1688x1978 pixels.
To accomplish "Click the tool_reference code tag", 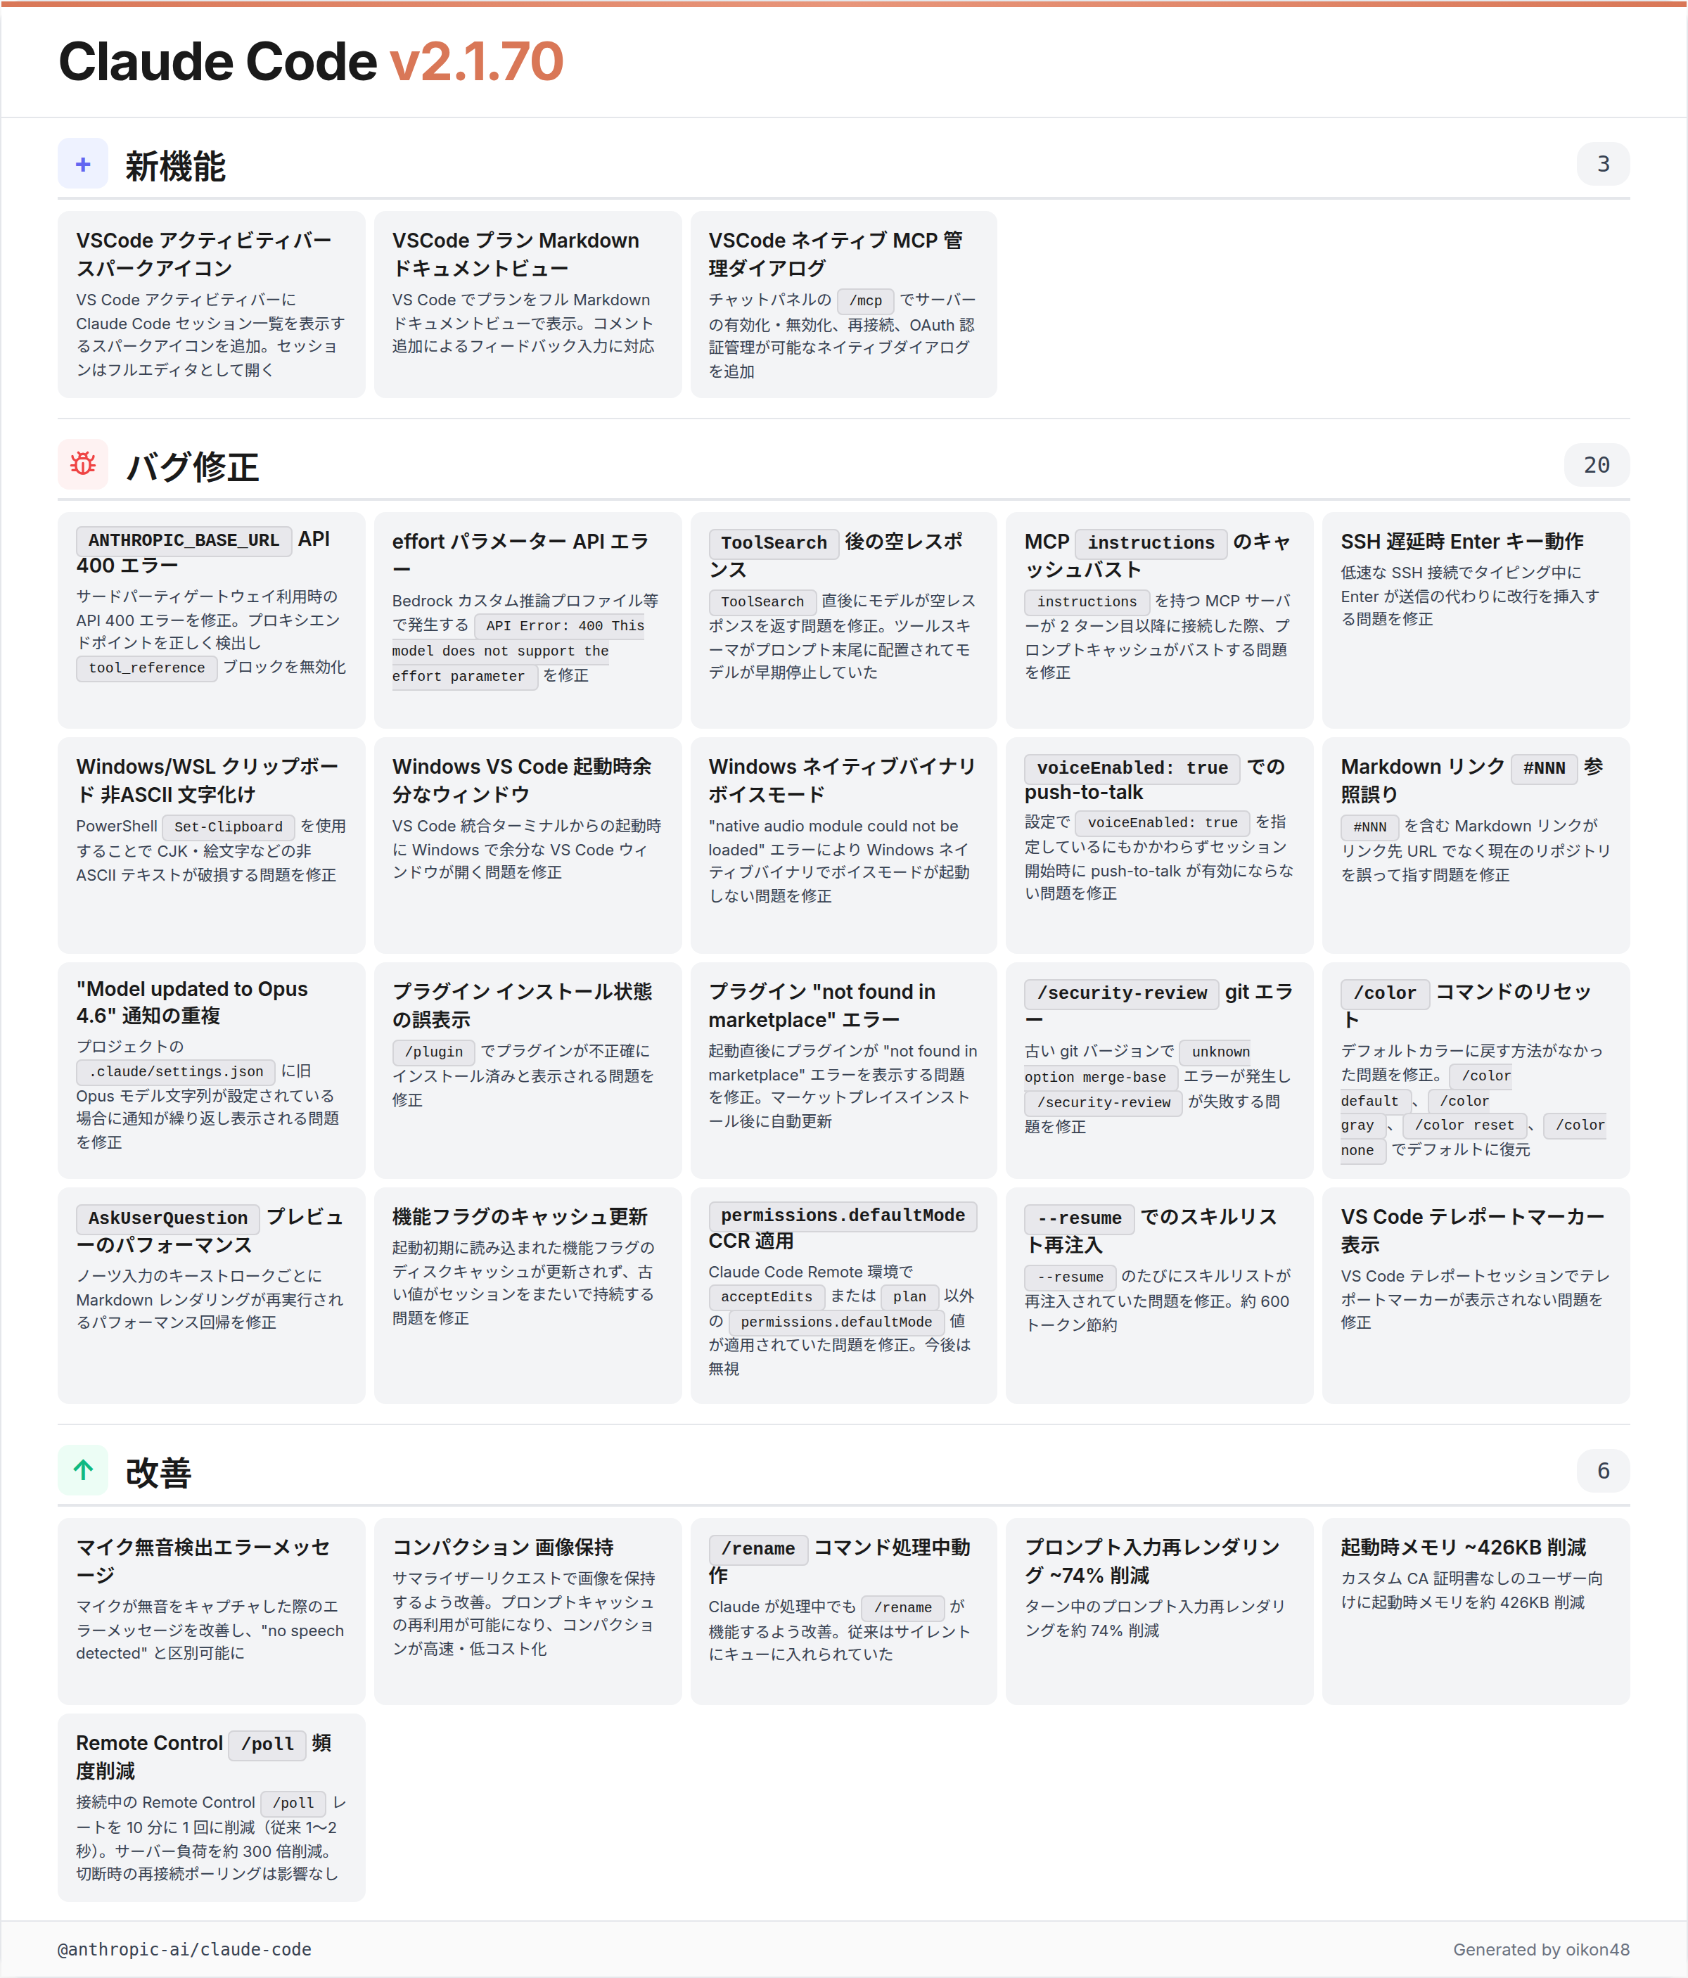I will pyautogui.click(x=147, y=668).
